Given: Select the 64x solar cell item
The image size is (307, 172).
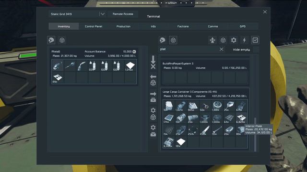Looking at the screenshot, I should click(x=229, y=118).
